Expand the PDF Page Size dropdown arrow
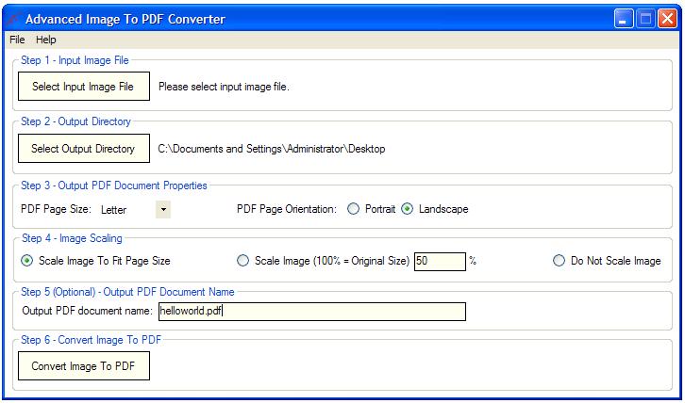 pos(163,209)
